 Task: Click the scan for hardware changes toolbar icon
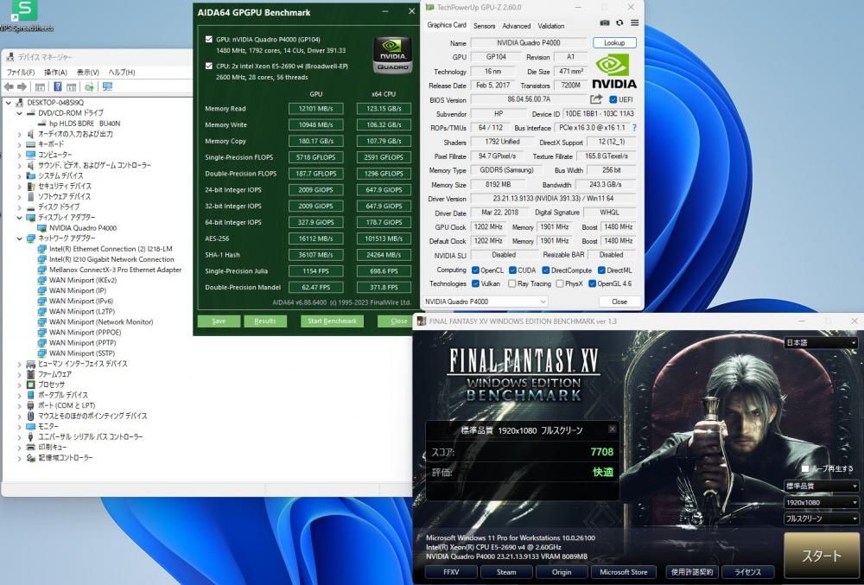(x=89, y=86)
